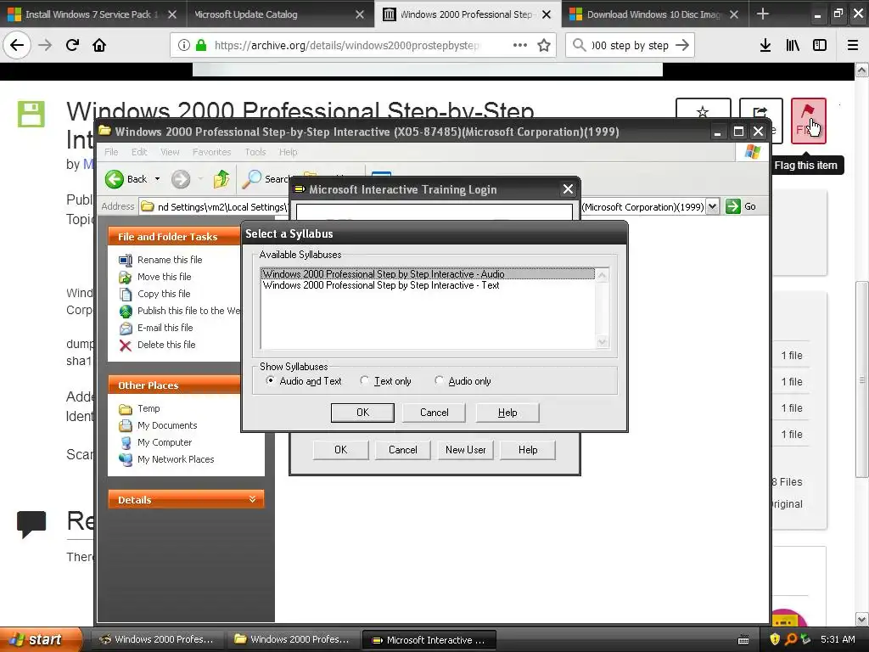This screenshot has height=652, width=869.
Task: Open the page actions three-dot menu
Action: point(520,45)
